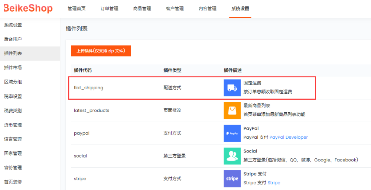Click the BeikeShop logo

tap(28, 9)
